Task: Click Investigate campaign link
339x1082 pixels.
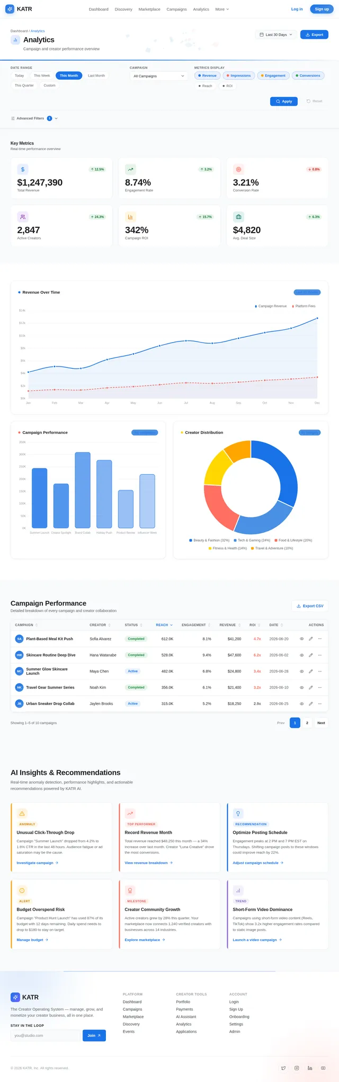Action: pos(38,863)
